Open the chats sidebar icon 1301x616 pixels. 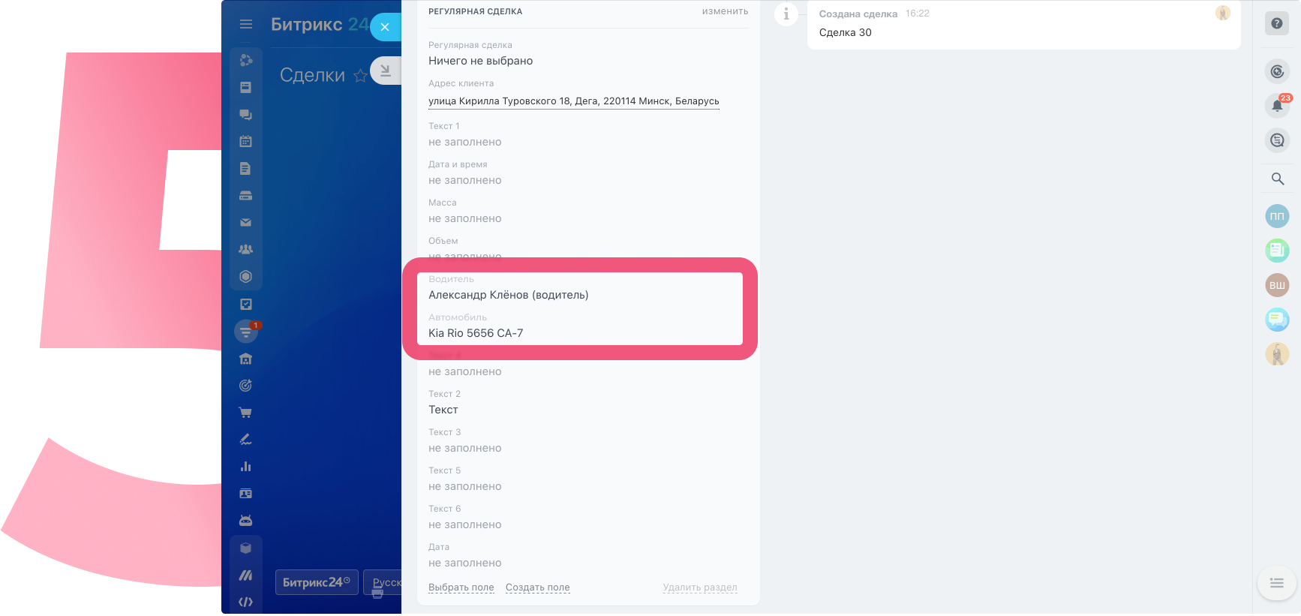pos(245,114)
